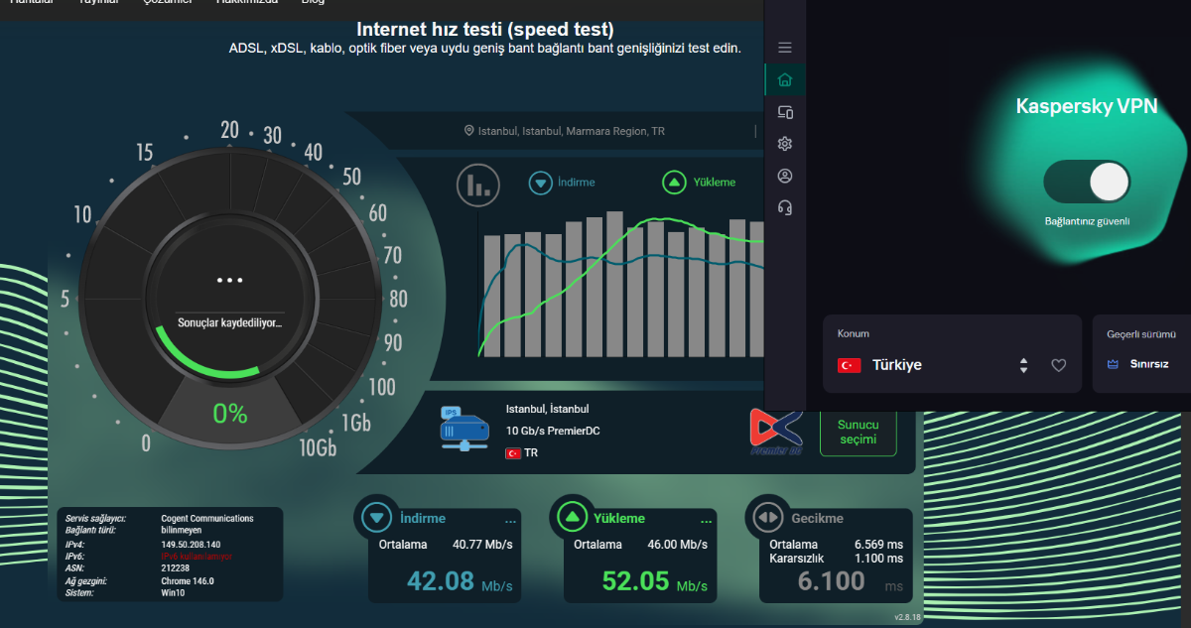Go to Kaspersky VPN home icon
Image resolution: width=1191 pixels, height=628 pixels.
[x=785, y=79]
